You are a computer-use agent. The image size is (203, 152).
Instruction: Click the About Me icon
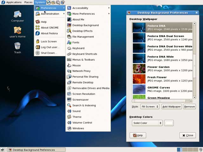tap(69, 20)
